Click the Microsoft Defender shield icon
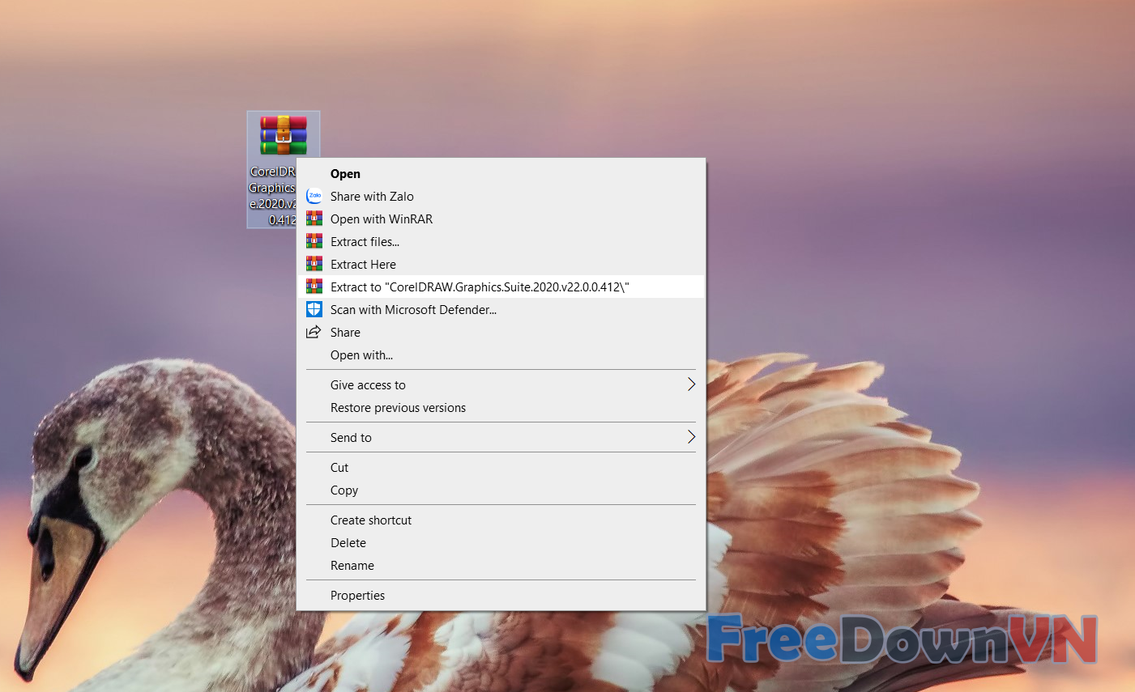 [314, 309]
